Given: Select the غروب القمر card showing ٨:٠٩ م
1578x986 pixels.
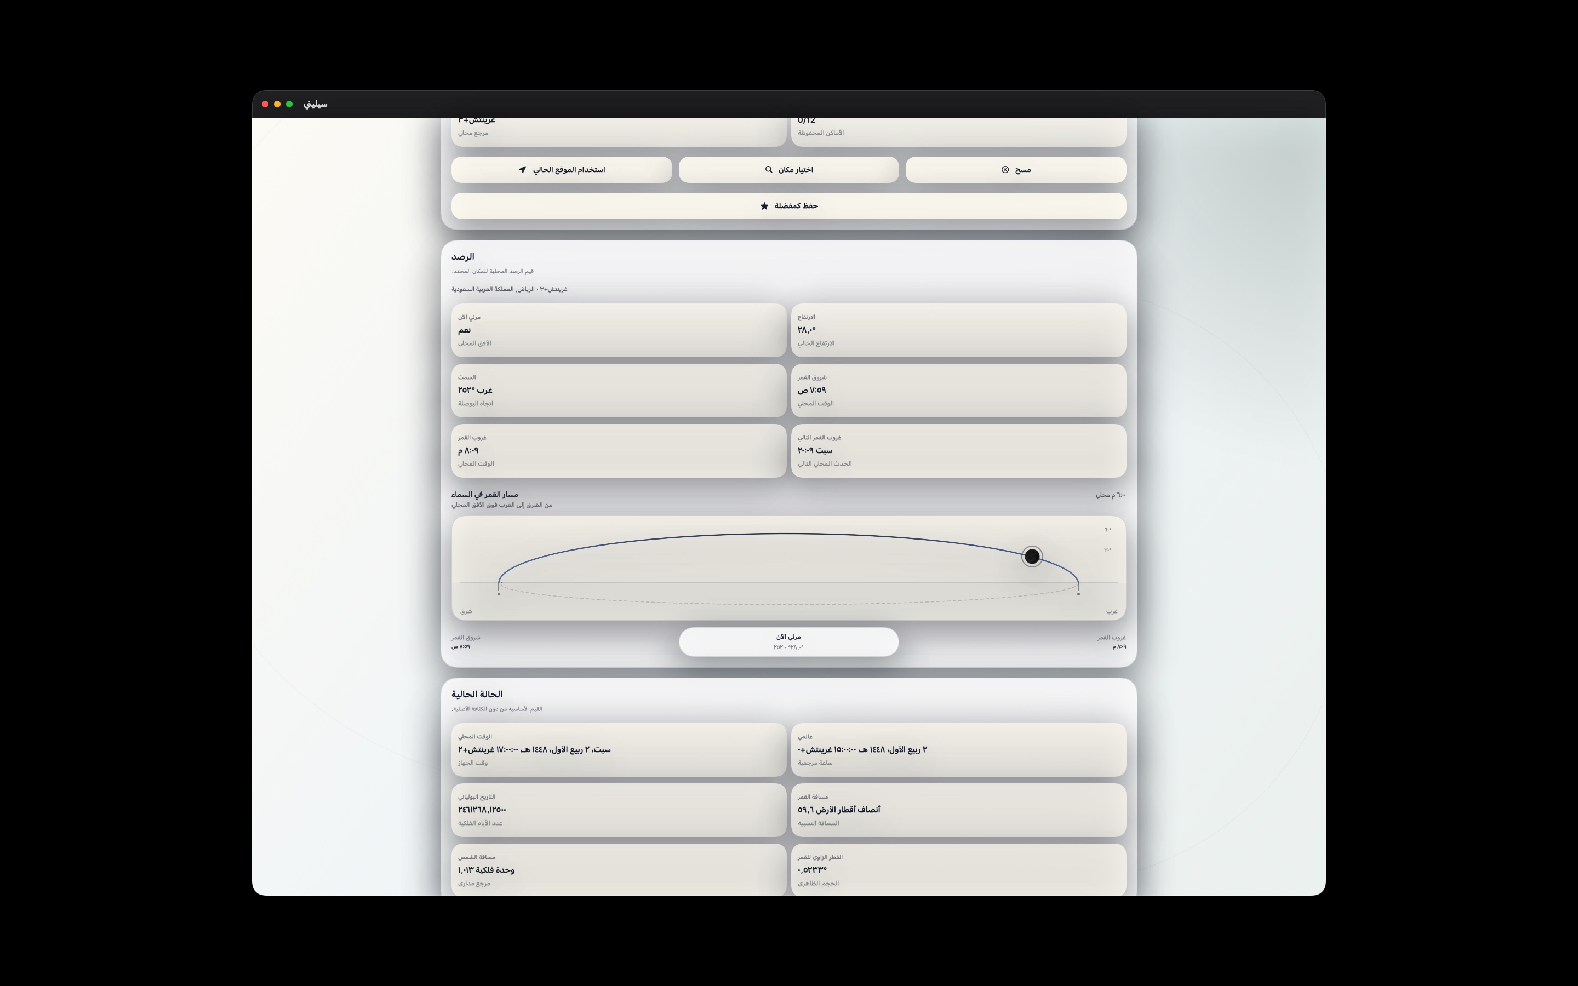Looking at the screenshot, I should coord(619,451).
